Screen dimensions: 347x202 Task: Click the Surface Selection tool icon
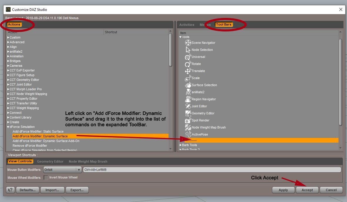pos(188,85)
